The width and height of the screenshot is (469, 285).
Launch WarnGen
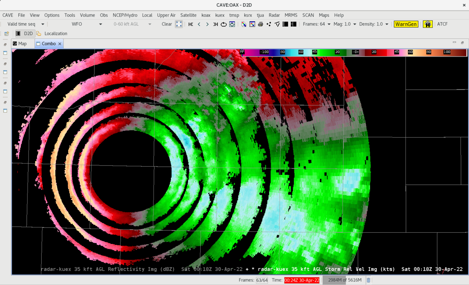tap(406, 24)
